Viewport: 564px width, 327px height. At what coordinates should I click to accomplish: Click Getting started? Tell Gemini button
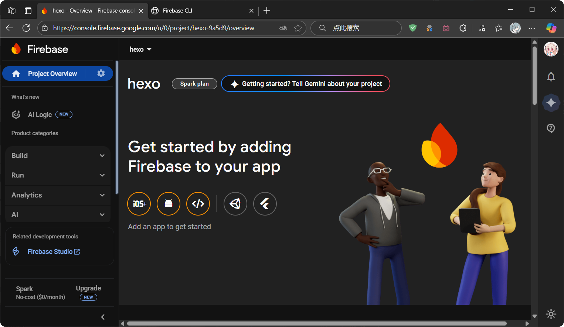305,84
